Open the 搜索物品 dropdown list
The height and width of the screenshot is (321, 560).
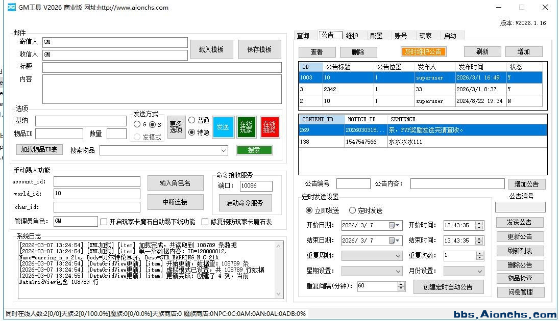coord(224,150)
